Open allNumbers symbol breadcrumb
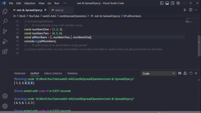This screenshot has height=113, width=201. click(134, 16)
